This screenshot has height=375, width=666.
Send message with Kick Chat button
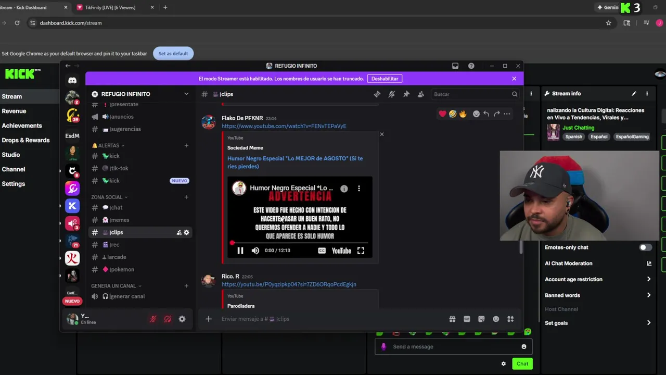click(x=522, y=364)
